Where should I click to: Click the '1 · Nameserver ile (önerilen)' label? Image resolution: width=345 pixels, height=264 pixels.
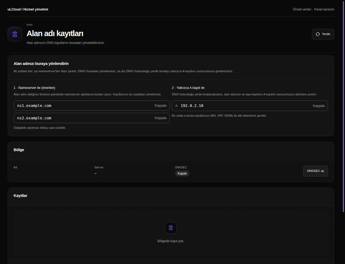pos(34,88)
